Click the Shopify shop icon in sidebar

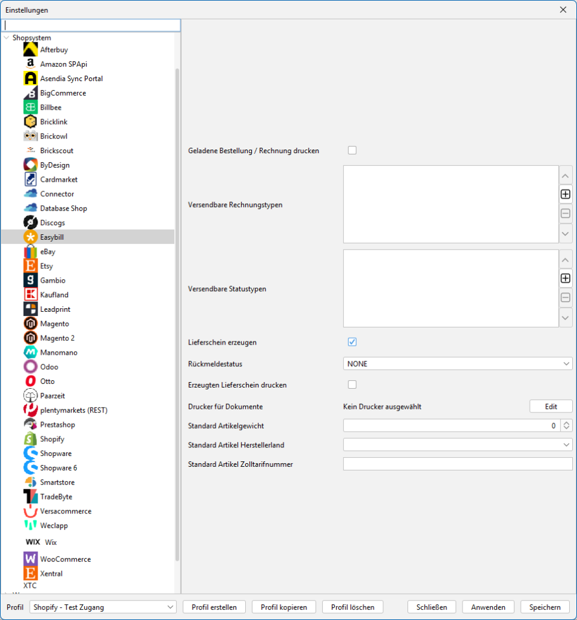point(30,439)
